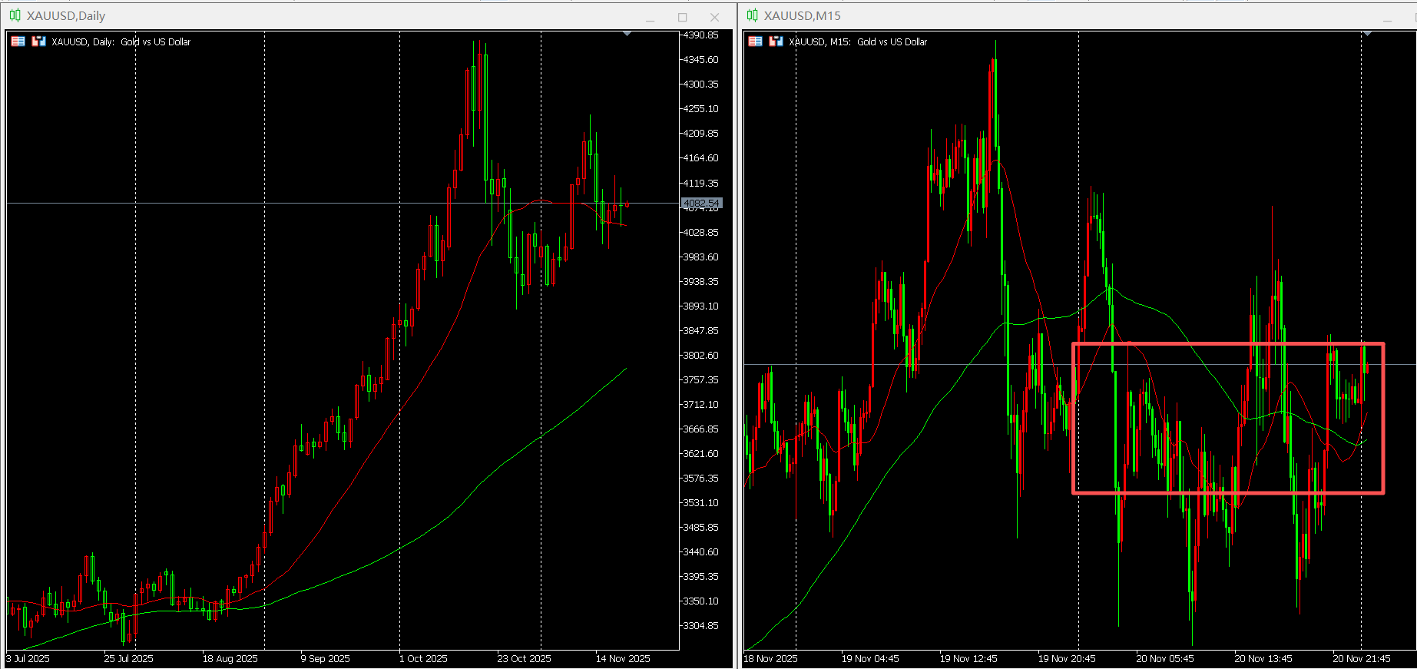Maximize the XAUUSD,Daily chart window
The width and height of the screenshot is (1417, 669).
tap(682, 17)
